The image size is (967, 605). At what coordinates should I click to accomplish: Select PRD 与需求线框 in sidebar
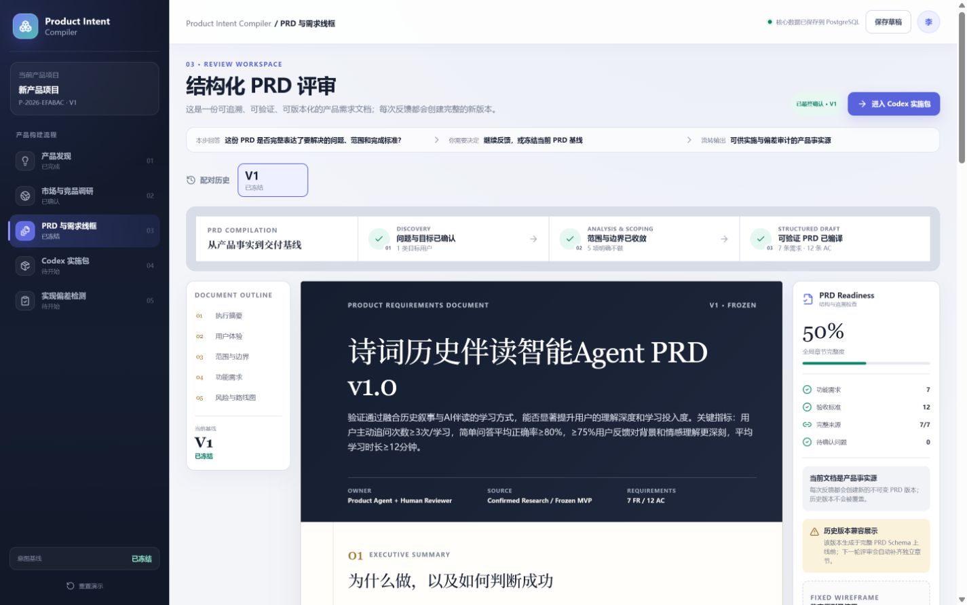click(84, 231)
